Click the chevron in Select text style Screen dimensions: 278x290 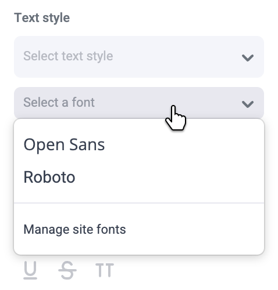(x=248, y=57)
